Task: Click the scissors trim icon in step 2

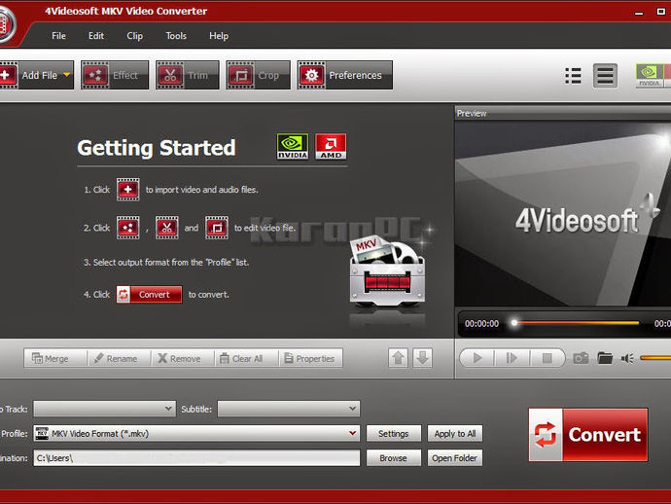Action: (167, 228)
